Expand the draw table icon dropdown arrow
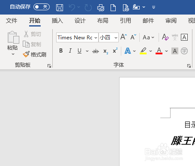The image size is (195, 166). point(144,7)
